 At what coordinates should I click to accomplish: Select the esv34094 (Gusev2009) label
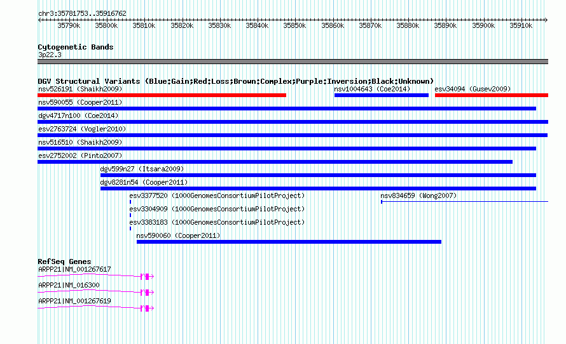(x=473, y=89)
